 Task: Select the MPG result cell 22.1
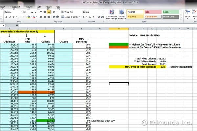[x=161, y=67]
